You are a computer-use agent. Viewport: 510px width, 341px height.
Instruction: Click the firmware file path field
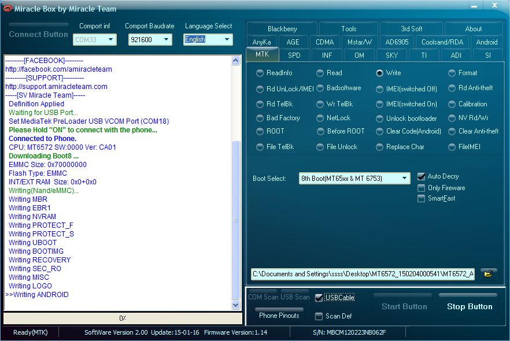(363, 274)
